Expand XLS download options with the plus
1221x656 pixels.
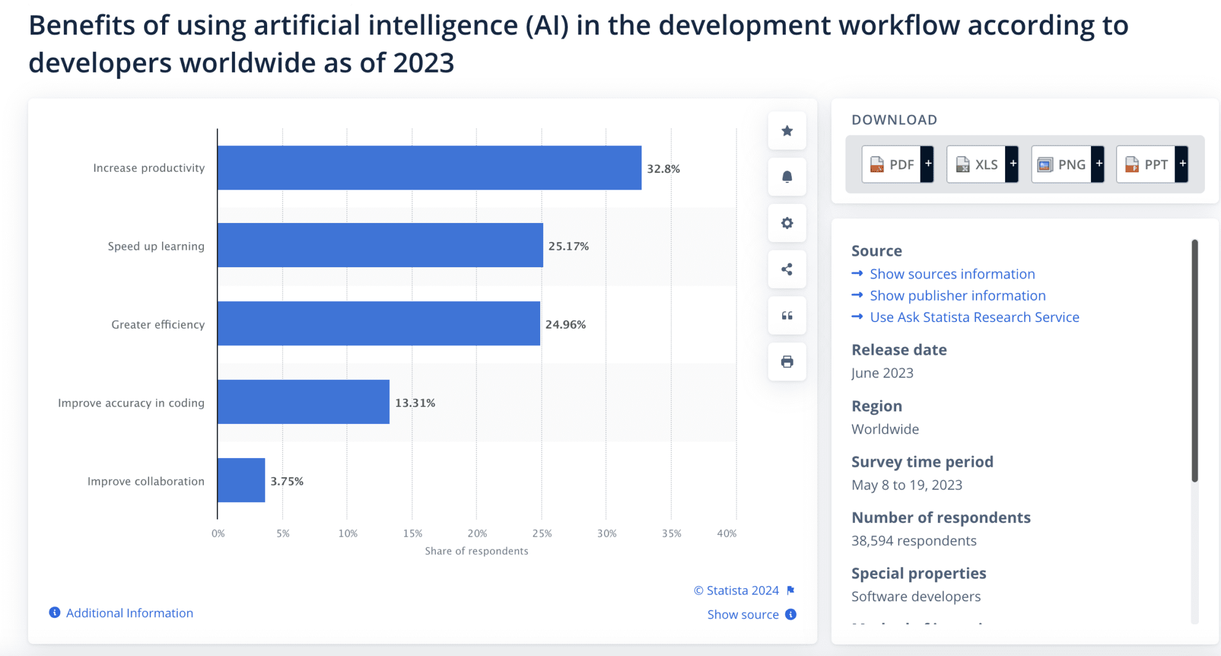click(x=1012, y=163)
